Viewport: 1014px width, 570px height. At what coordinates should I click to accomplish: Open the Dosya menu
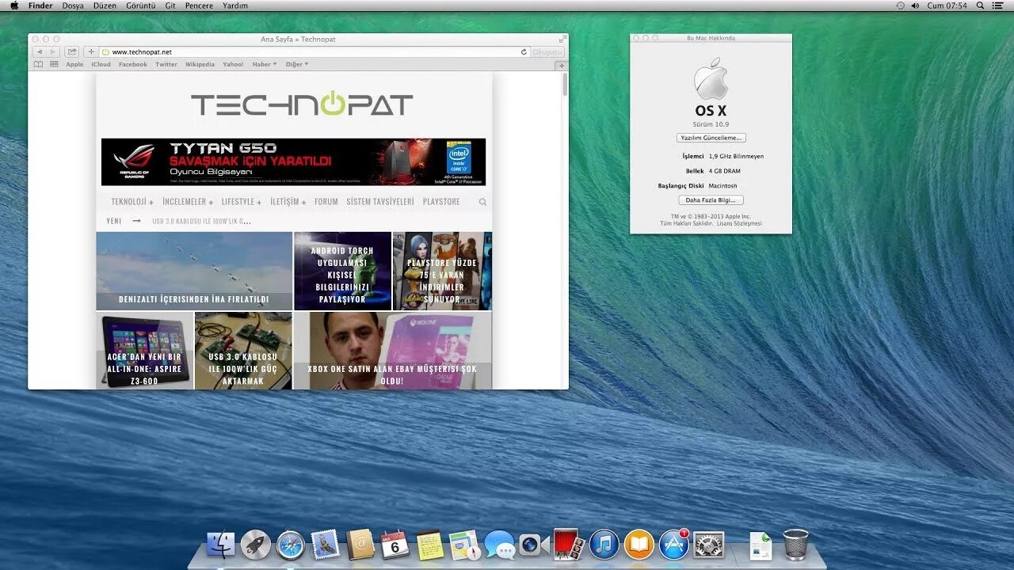73,6
